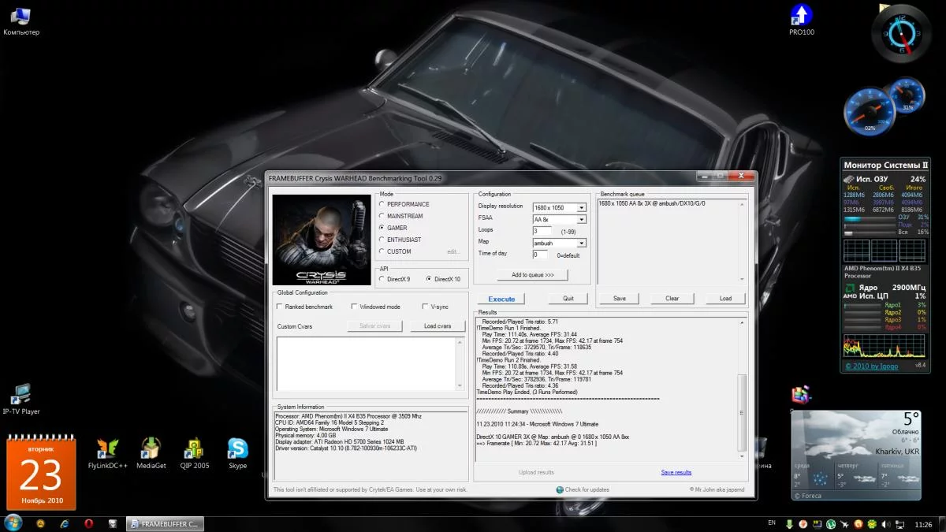Launch the MediaGet desktop icon
The height and width of the screenshot is (532, 946).
pos(151,448)
